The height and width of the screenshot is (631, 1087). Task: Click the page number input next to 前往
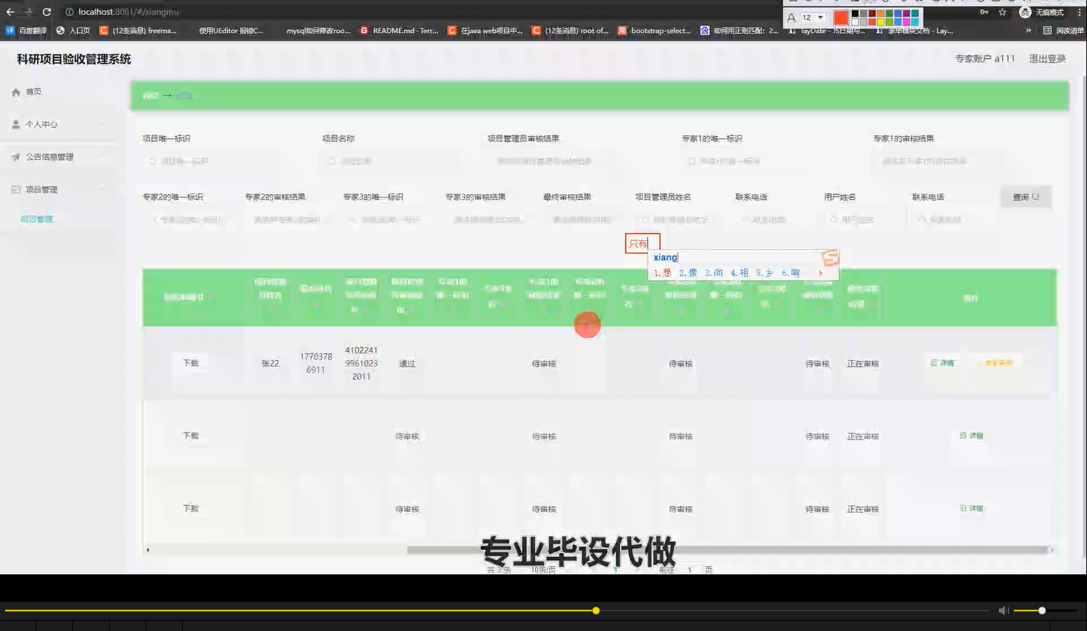690,569
